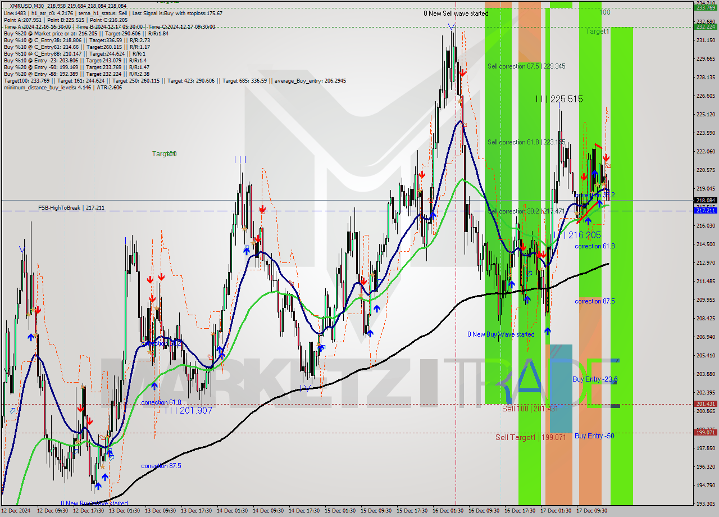
Task: Select the 'Buy %20 @ Entry -50: 199.169' line
Action: (76, 67)
